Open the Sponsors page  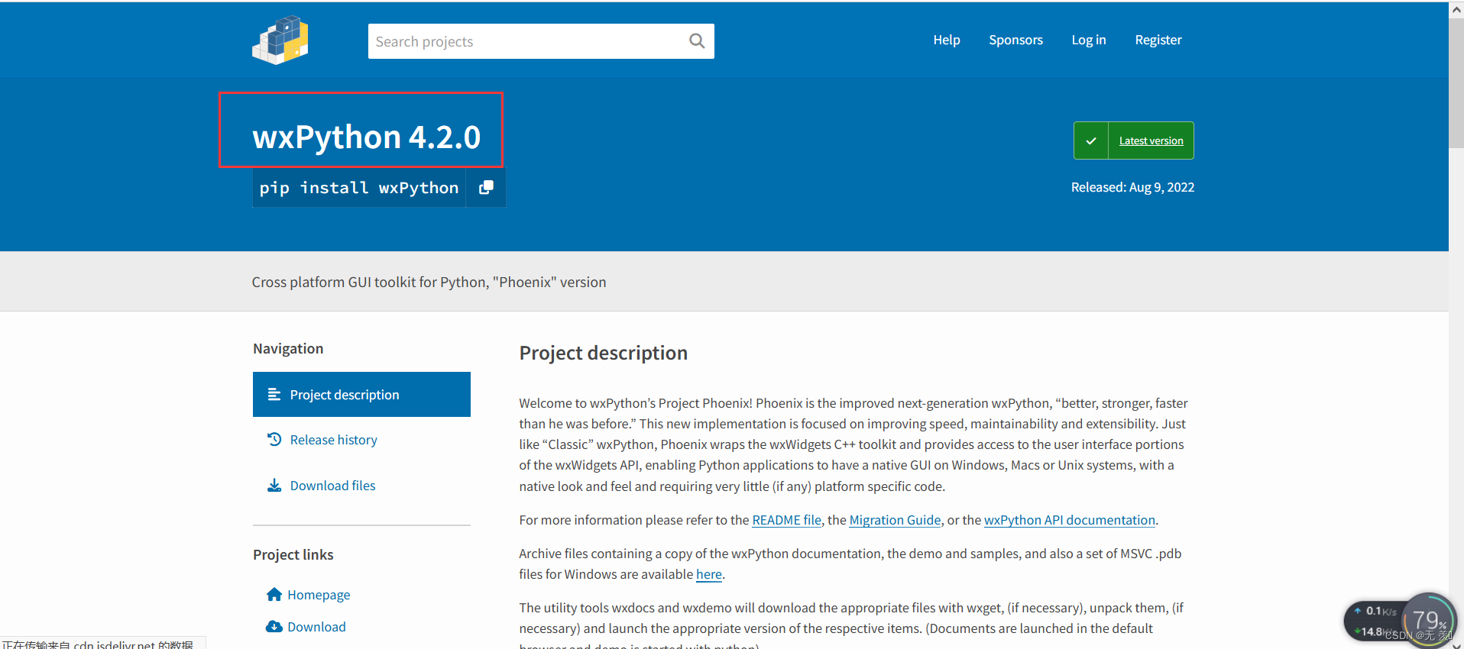point(1015,40)
